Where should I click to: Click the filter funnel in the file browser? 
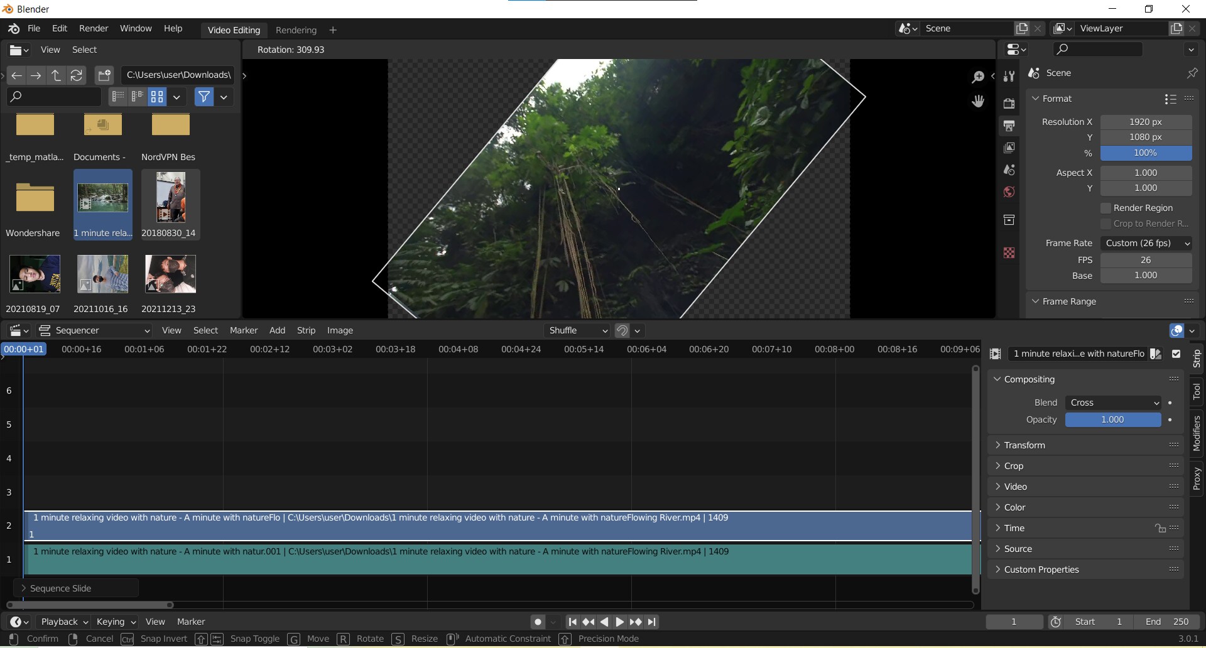pyautogui.click(x=204, y=97)
